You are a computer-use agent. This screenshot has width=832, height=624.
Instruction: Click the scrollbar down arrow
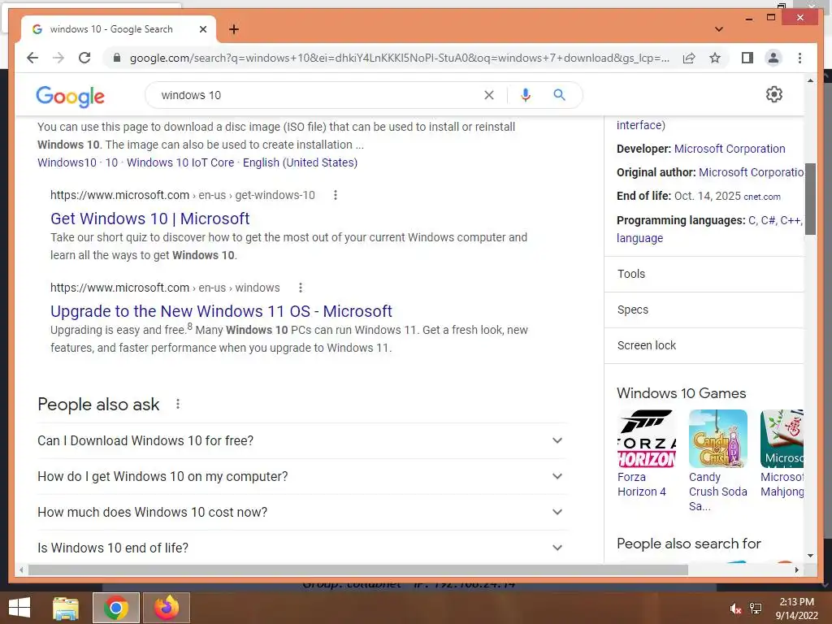(x=810, y=556)
